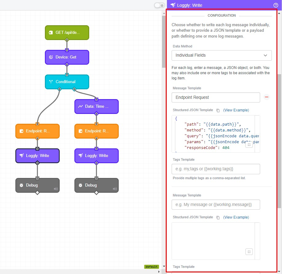Click the configuration panel scrollbar thumb
The height and width of the screenshot is (274, 282).
coord(279,141)
